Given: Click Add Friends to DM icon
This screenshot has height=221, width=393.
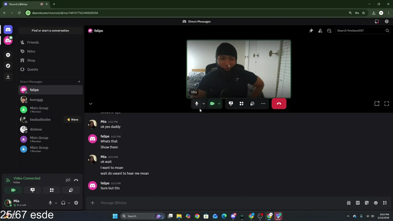Looking at the screenshot, I should [x=320, y=31].
